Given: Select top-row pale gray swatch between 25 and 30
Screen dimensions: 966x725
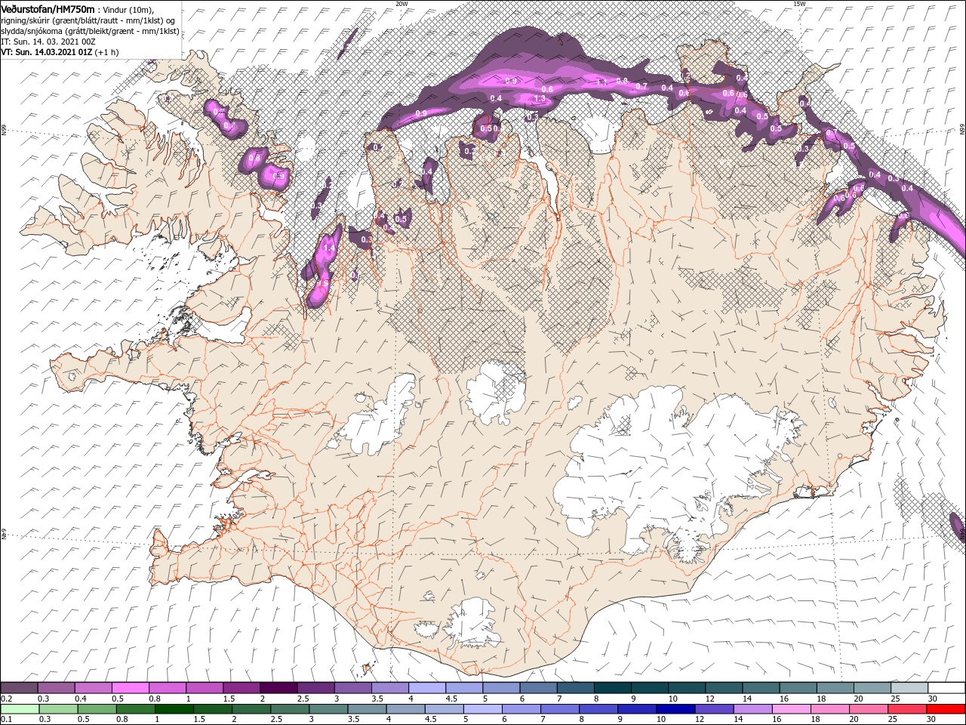Looking at the screenshot, I should (x=909, y=688).
